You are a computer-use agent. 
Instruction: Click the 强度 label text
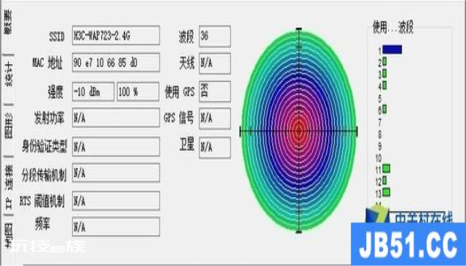pos(55,92)
